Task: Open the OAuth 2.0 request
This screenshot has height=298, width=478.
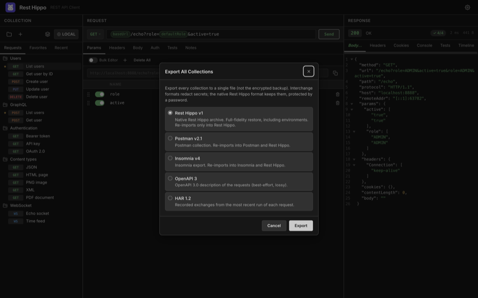Action: click(x=41, y=151)
